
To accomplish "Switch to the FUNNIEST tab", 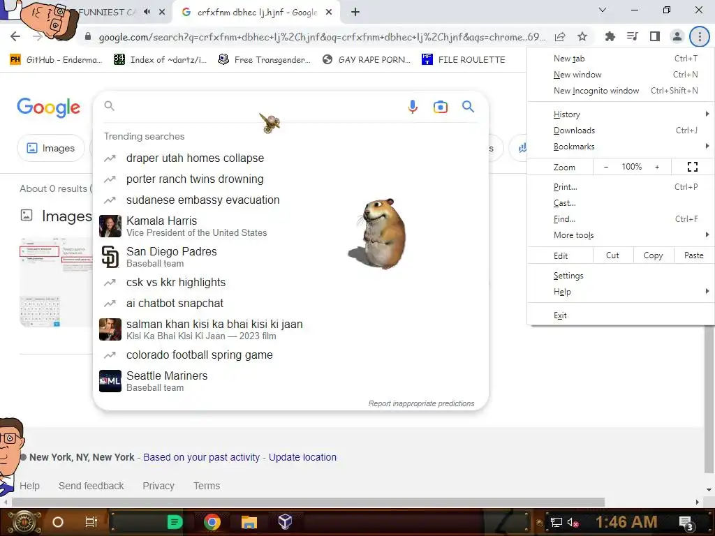I will (107, 13).
